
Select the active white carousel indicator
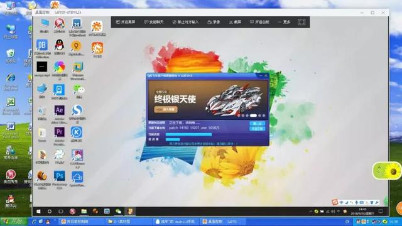[253, 116]
